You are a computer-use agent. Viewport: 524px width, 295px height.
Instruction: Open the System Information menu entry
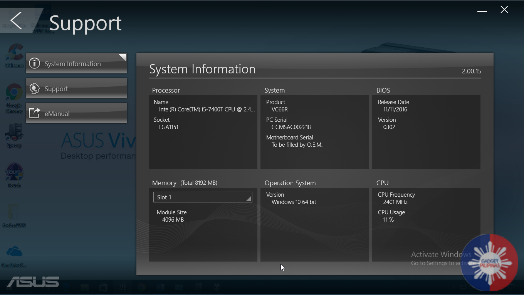click(76, 63)
